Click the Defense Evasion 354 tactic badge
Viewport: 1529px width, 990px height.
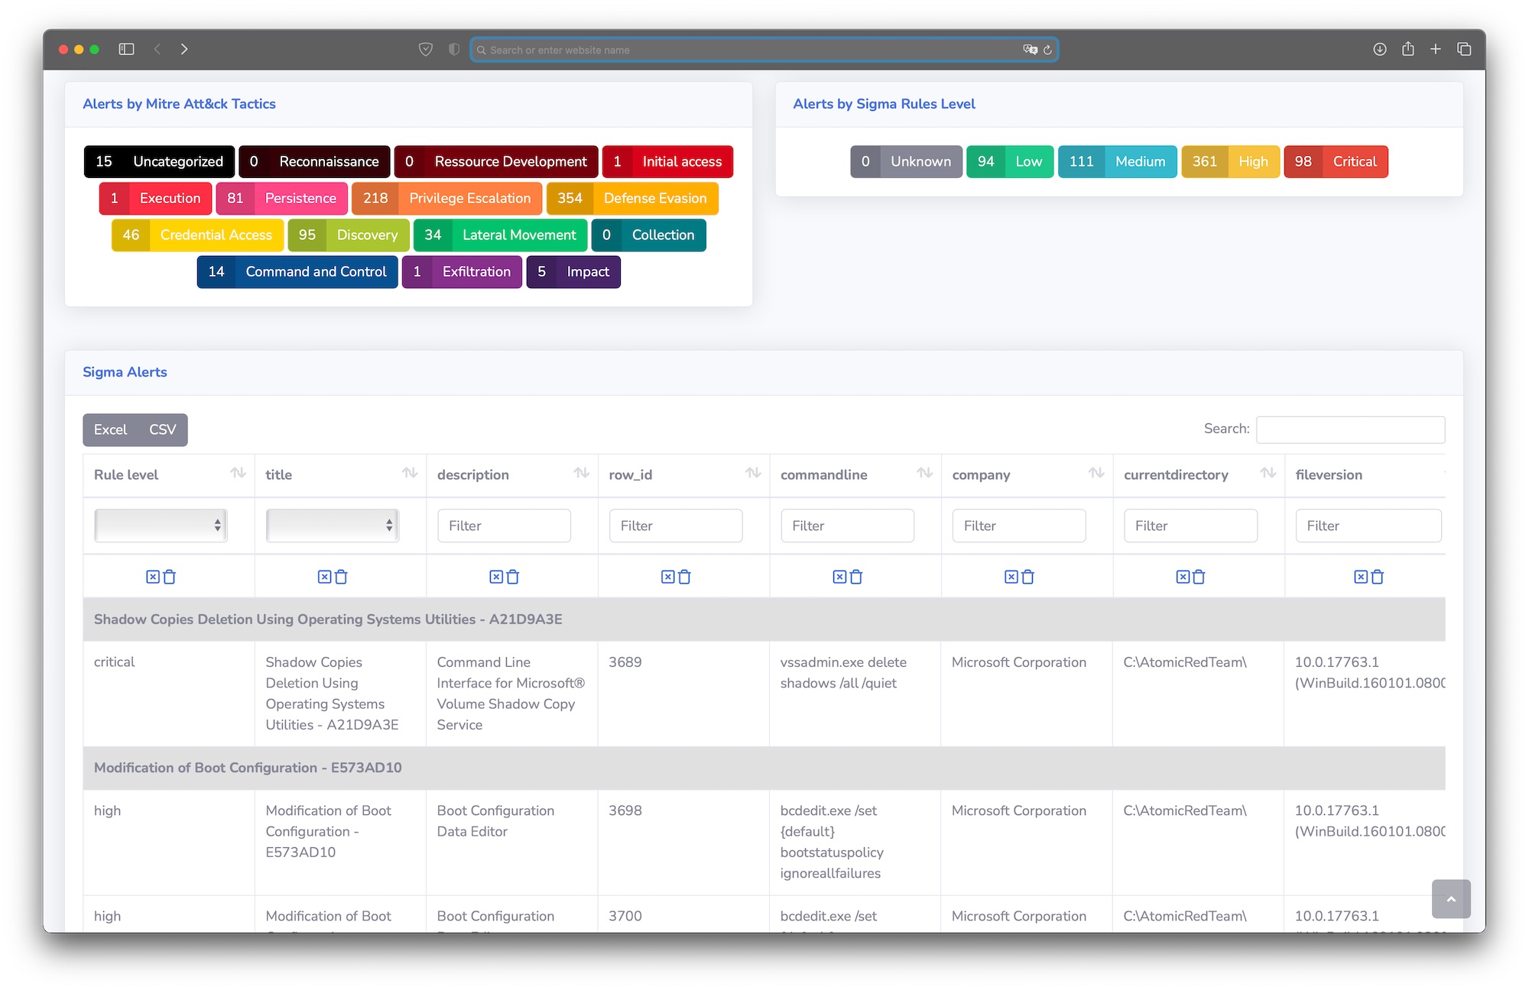632,198
